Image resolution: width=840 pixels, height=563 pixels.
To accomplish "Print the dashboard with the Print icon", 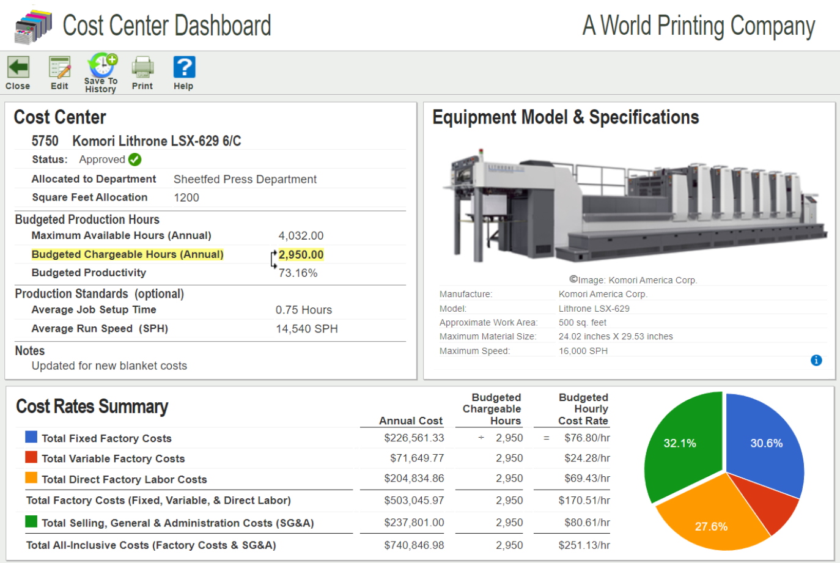I will (142, 67).
